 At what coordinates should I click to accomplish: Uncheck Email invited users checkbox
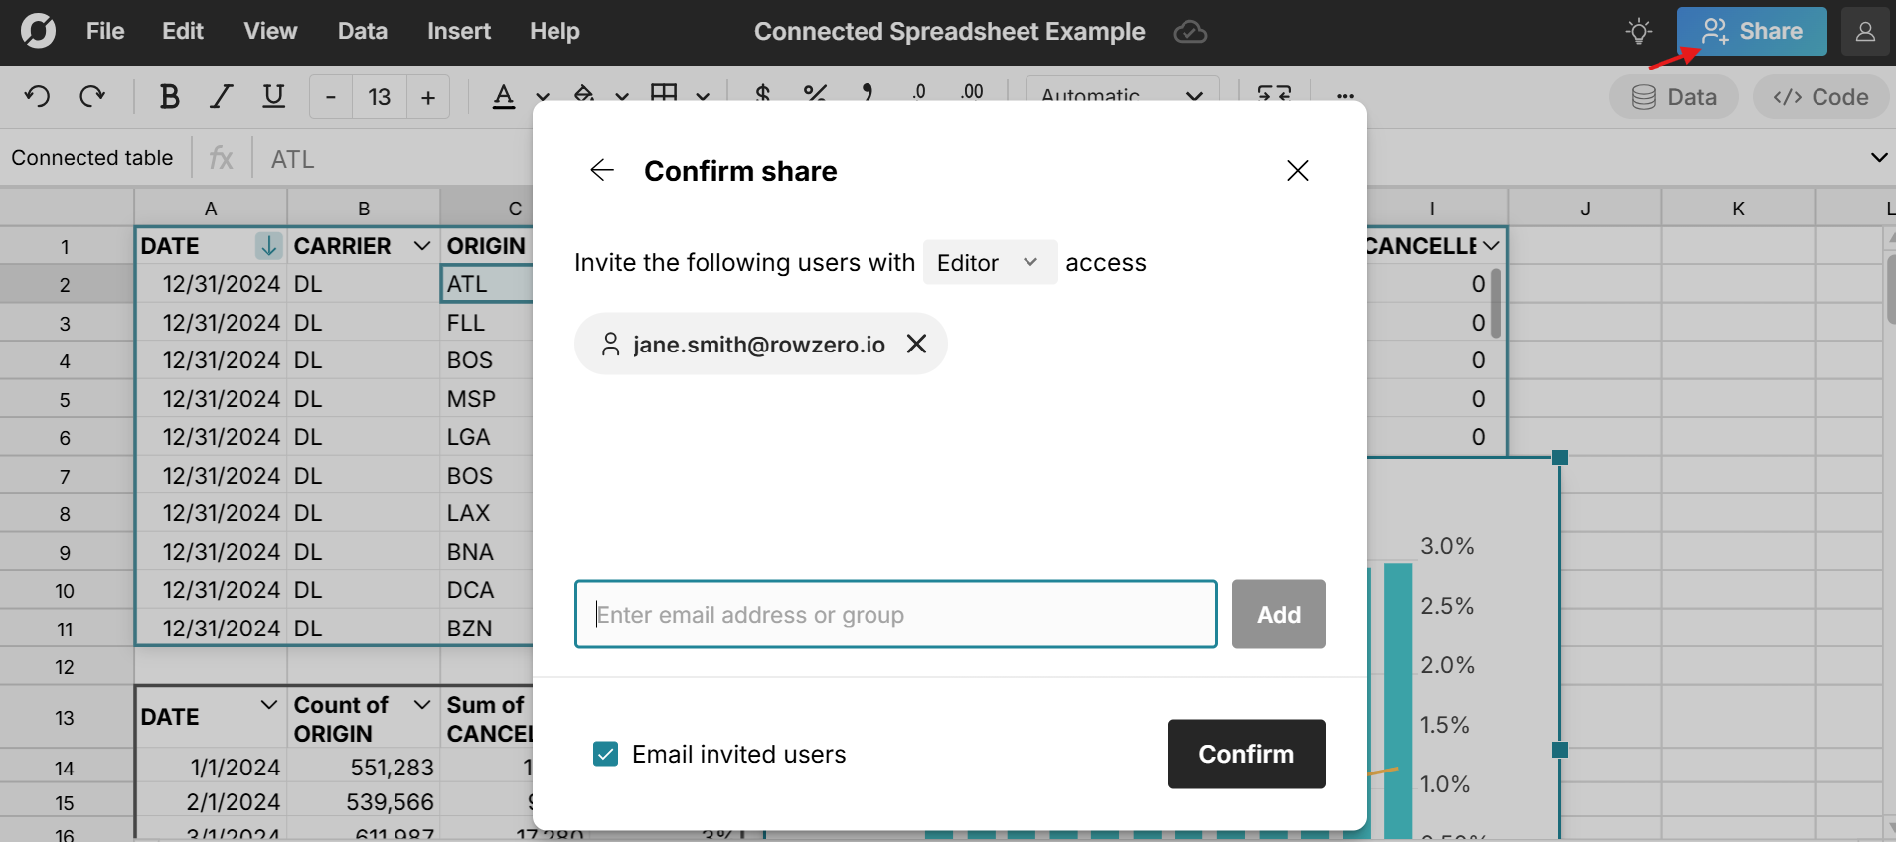(605, 754)
